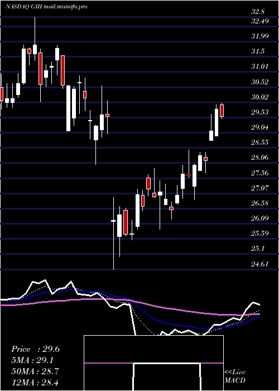
Task: Click the 29.04 price axis label
Action: (x=260, y=127)
